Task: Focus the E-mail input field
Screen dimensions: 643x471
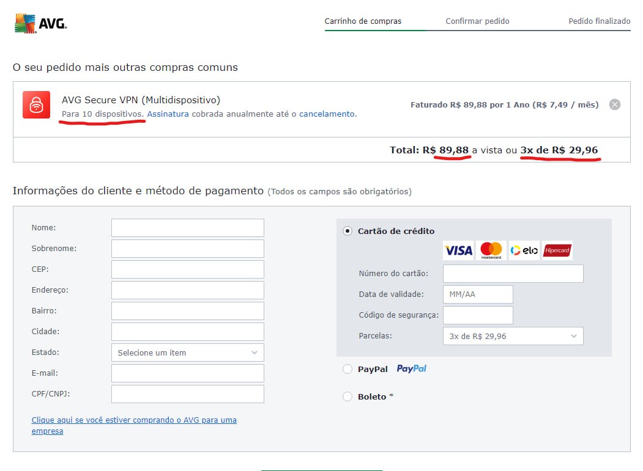Action: point(187,373)
